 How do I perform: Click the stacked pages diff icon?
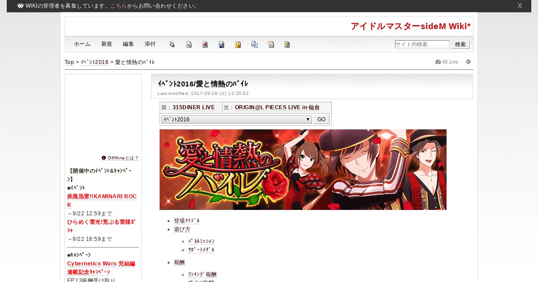pos(172,44)
